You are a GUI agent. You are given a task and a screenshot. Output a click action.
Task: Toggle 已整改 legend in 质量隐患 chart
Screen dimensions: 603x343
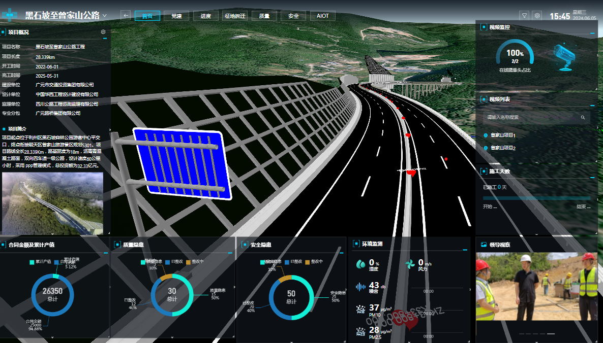pos(177,262)
